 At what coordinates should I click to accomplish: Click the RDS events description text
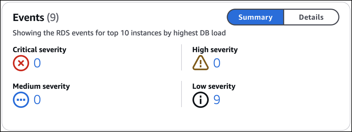[x=119, y=33]
